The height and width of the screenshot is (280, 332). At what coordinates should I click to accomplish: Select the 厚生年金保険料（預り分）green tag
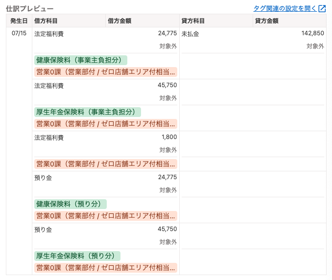coord(77,256)
